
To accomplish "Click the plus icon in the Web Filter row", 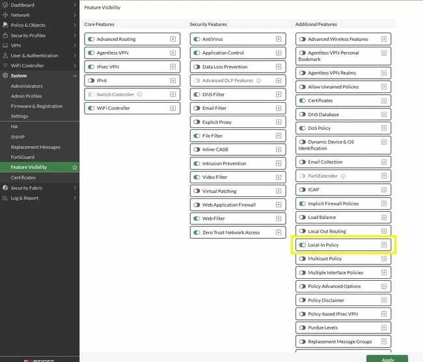I will 279,218.
